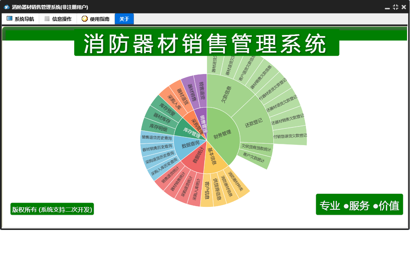Open the 使用指南 tab

(96, 19)
